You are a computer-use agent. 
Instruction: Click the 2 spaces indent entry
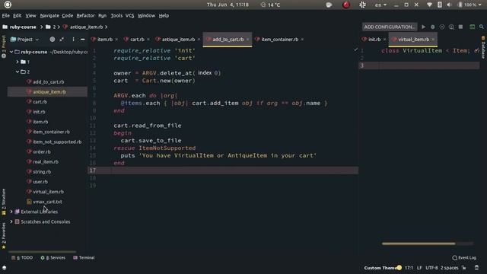(x=449, y=267)
